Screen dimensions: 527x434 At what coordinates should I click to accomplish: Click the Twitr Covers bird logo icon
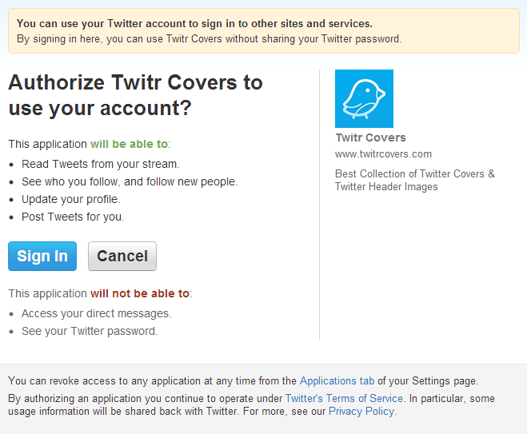(364, 98)
